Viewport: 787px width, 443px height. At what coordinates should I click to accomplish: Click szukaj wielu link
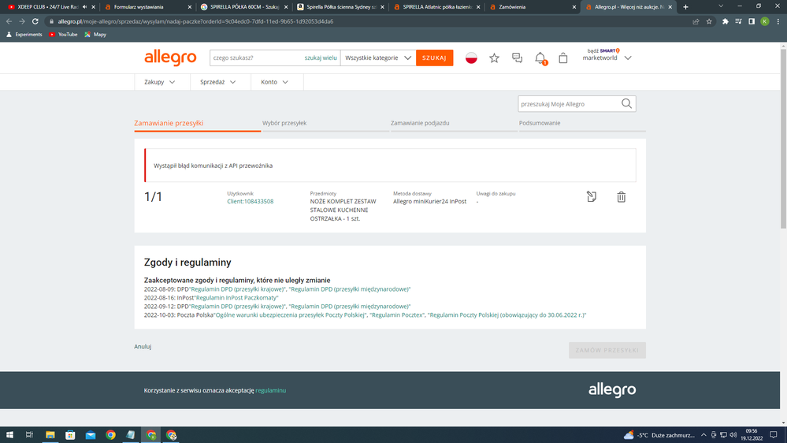[x=320, y=58]
